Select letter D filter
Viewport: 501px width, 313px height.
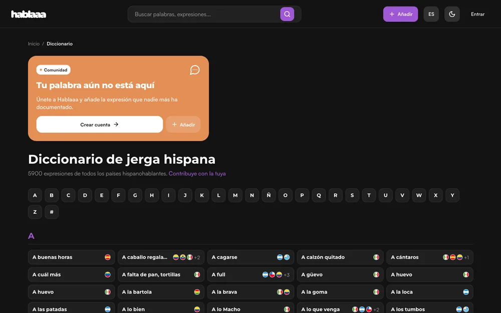pyautogui.click(x=85, y=195)
